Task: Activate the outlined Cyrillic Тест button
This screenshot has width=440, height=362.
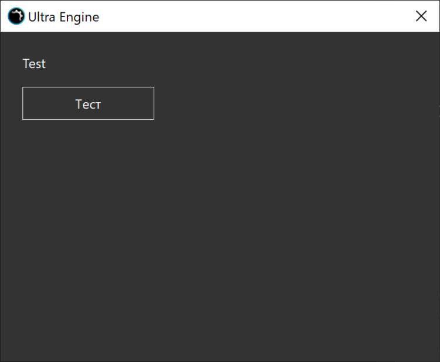Action: click(x=88, y=104)
